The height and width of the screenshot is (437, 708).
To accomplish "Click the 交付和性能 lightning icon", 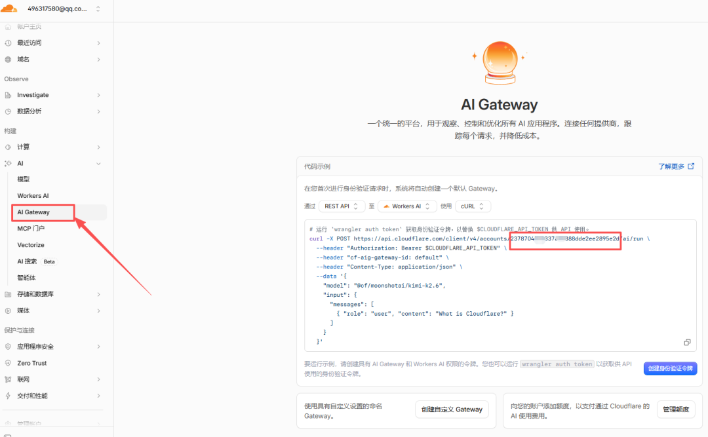I will (x=8, y=396).
